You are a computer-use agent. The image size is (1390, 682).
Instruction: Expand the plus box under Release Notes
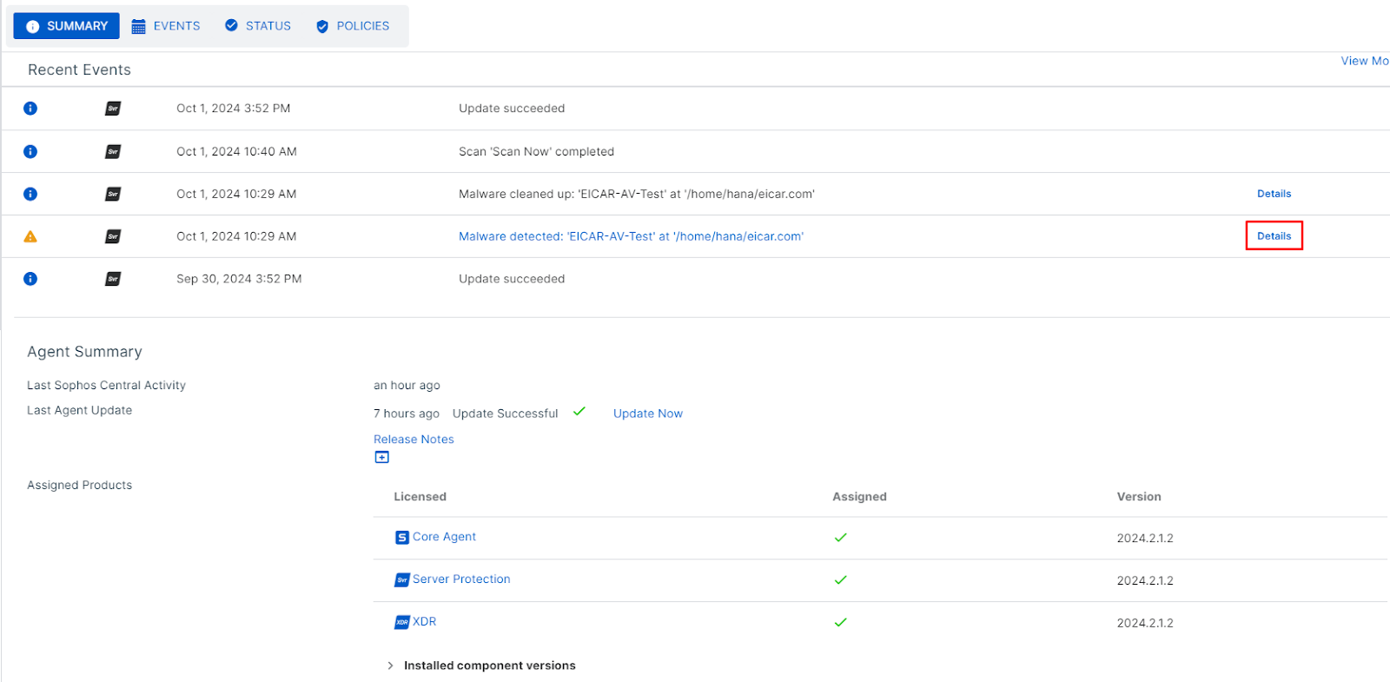pos(381,457)
